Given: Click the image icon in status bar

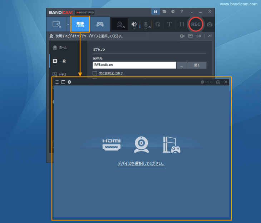Looking at the screenshot, I should pos(191,36).
